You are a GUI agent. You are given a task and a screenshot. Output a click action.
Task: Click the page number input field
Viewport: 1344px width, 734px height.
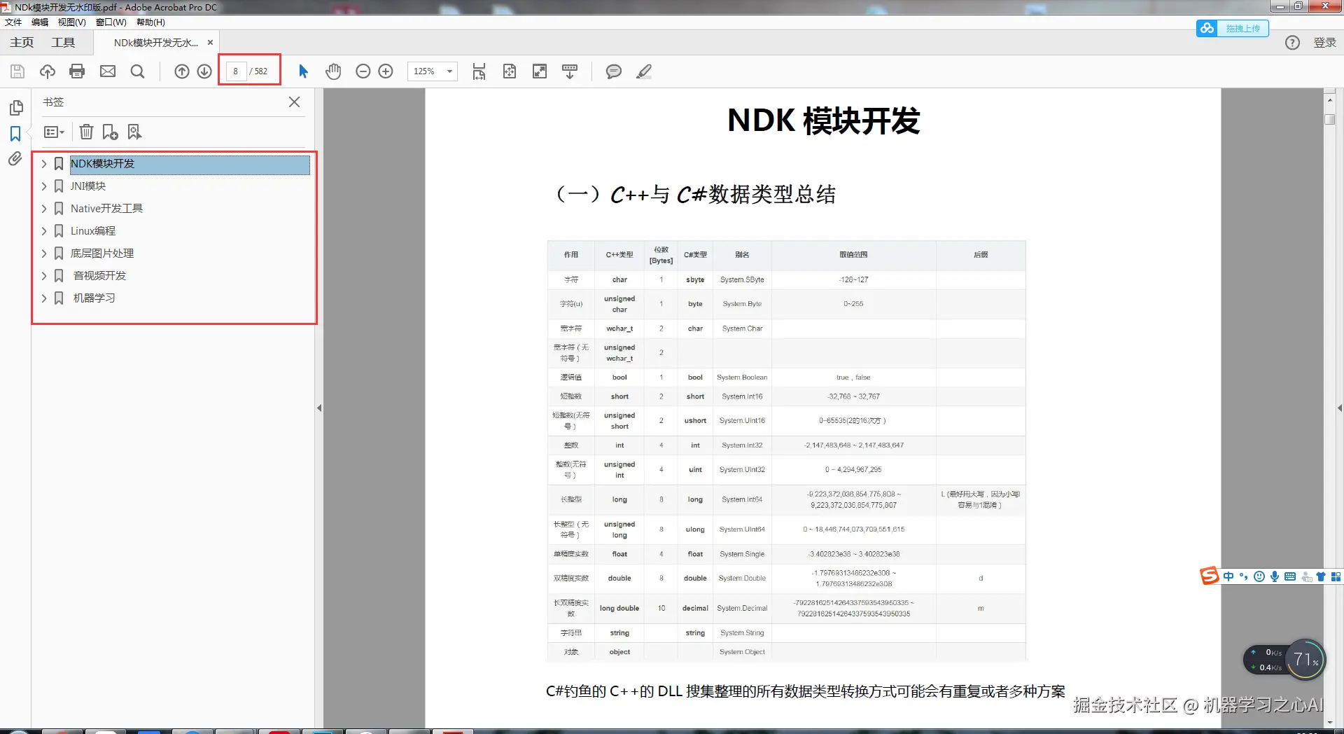(236, 71)
